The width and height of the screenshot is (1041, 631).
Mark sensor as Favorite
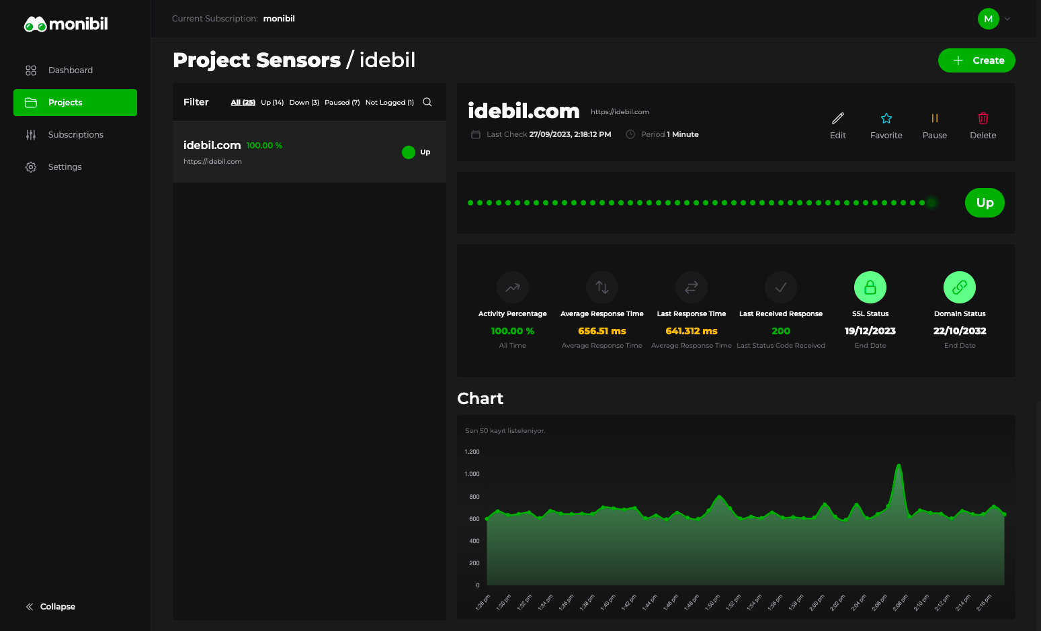[x=886, y=126]
